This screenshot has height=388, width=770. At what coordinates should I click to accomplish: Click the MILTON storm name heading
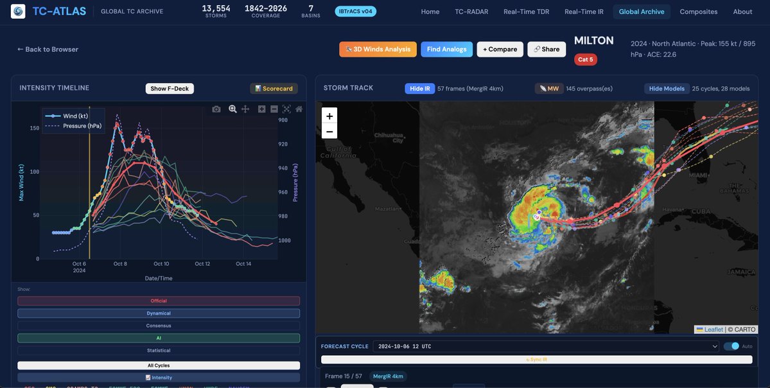pyautogui.click(x=593, y=40)
